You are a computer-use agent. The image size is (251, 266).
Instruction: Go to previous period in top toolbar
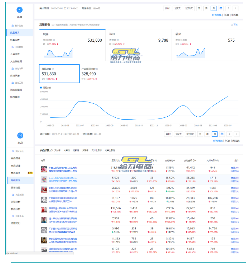(228, 8)
